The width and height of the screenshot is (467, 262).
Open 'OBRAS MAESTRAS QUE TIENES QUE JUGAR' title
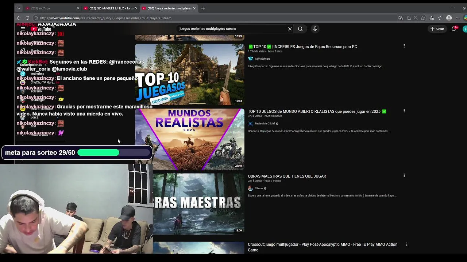(x=287, y=176)
